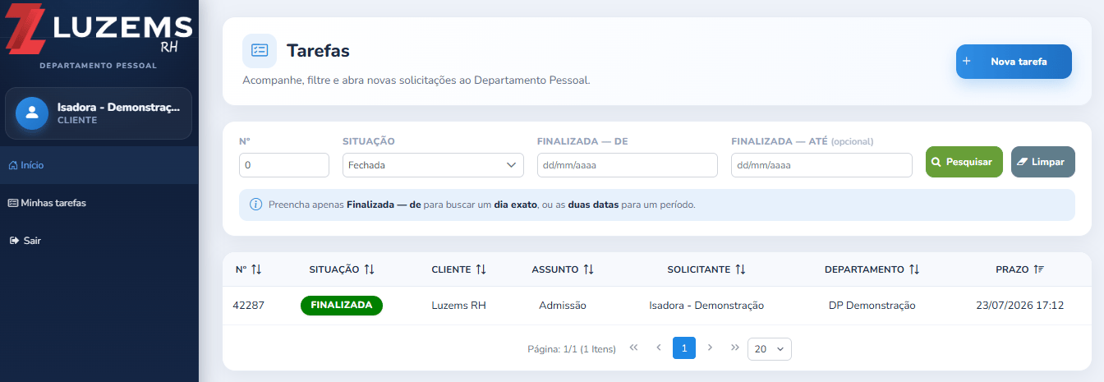Viewport: 1104px width, 382px height.
Task: Open the Isadora - Demonstração profile card
Action: coord(99,113)
